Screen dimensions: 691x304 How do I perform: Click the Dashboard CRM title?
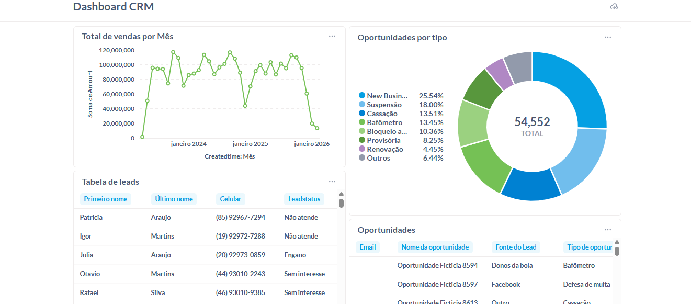click(x=114, y=7)
